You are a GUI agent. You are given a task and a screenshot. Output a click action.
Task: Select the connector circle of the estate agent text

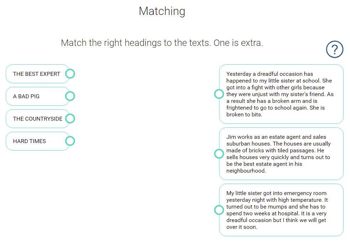click(x=219, y=153)
